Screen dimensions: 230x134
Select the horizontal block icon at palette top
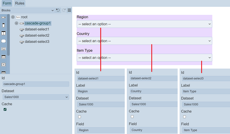pyautogui.click(x=4, y=17)
